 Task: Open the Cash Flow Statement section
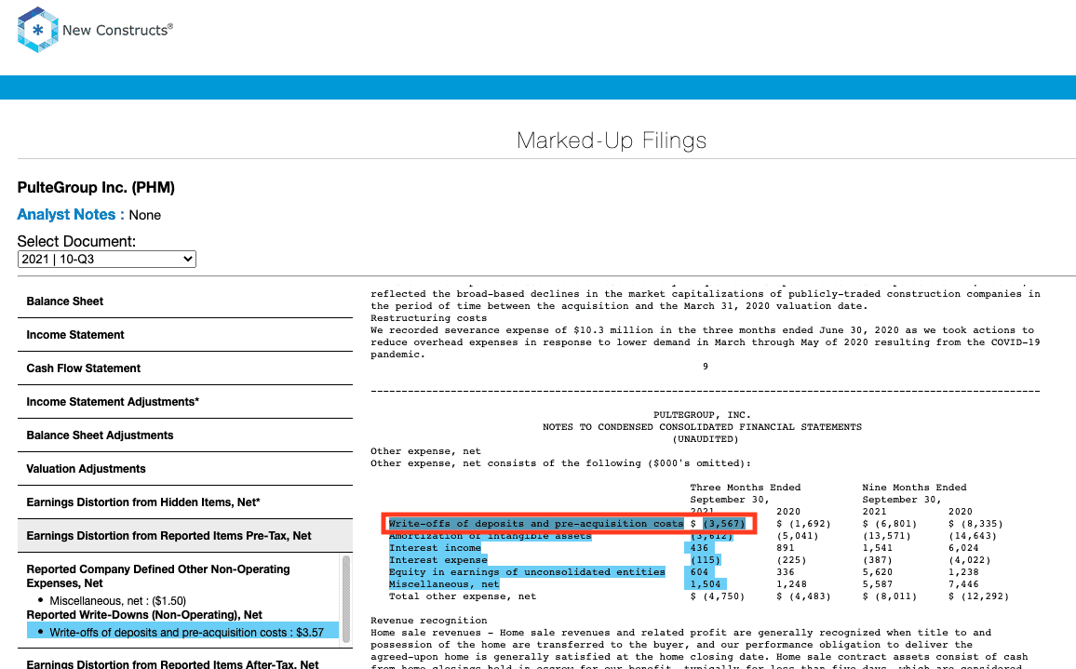click(x=184, y=368)
